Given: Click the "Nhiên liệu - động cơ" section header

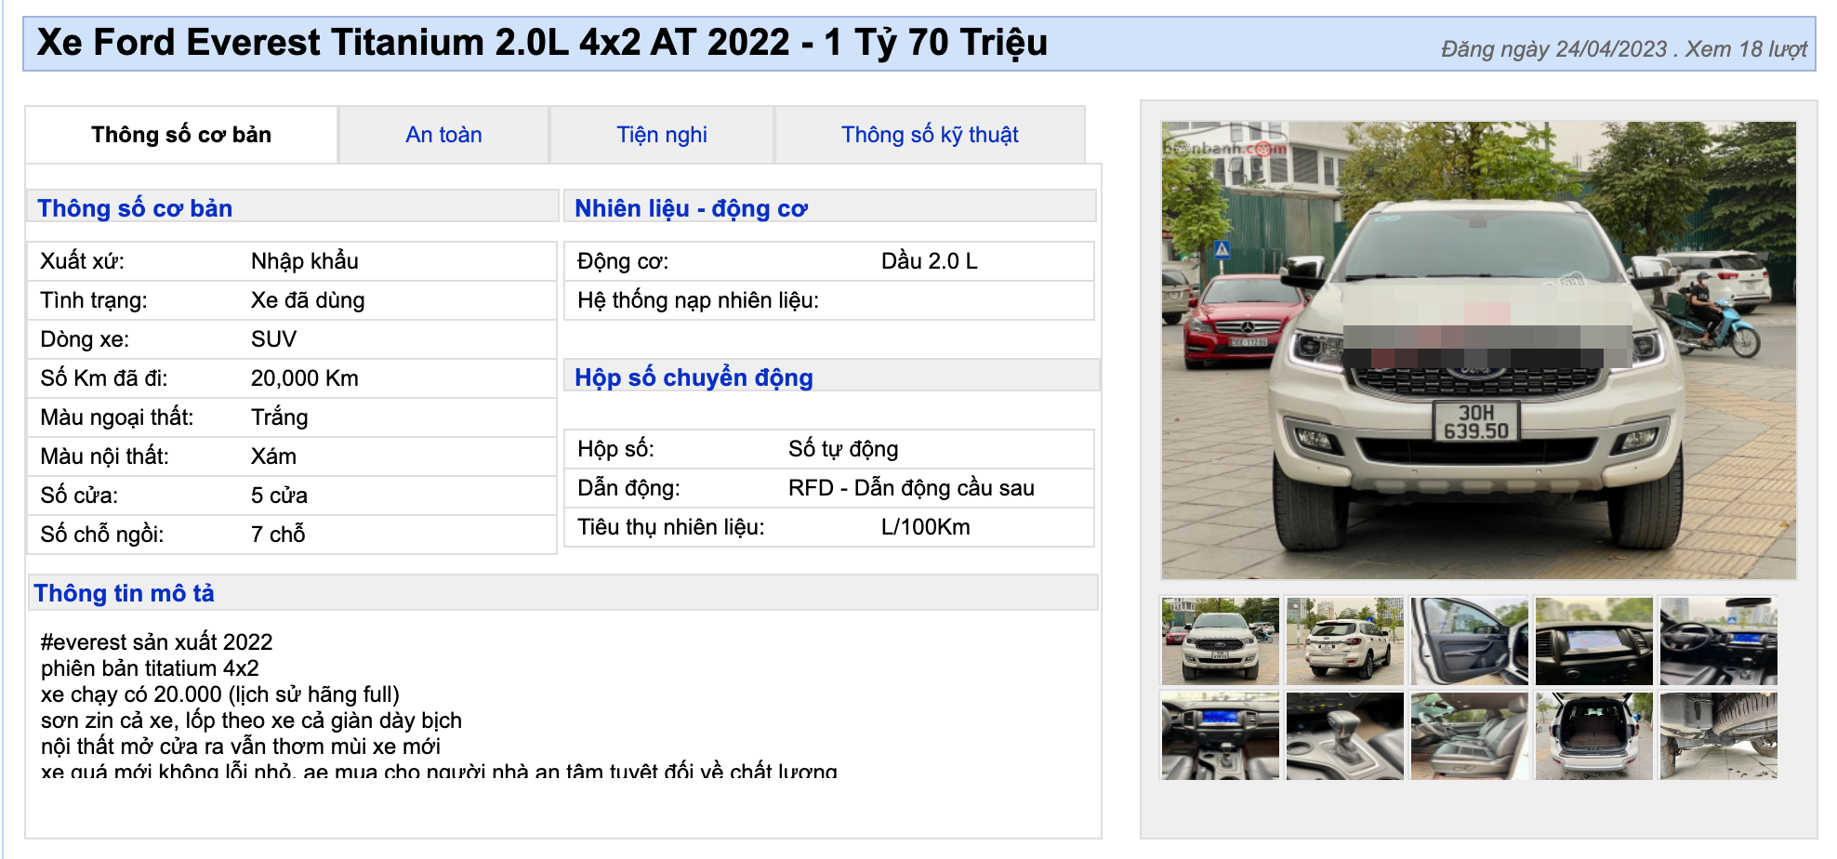Looking at the screenshot, I should click(693, 208).
